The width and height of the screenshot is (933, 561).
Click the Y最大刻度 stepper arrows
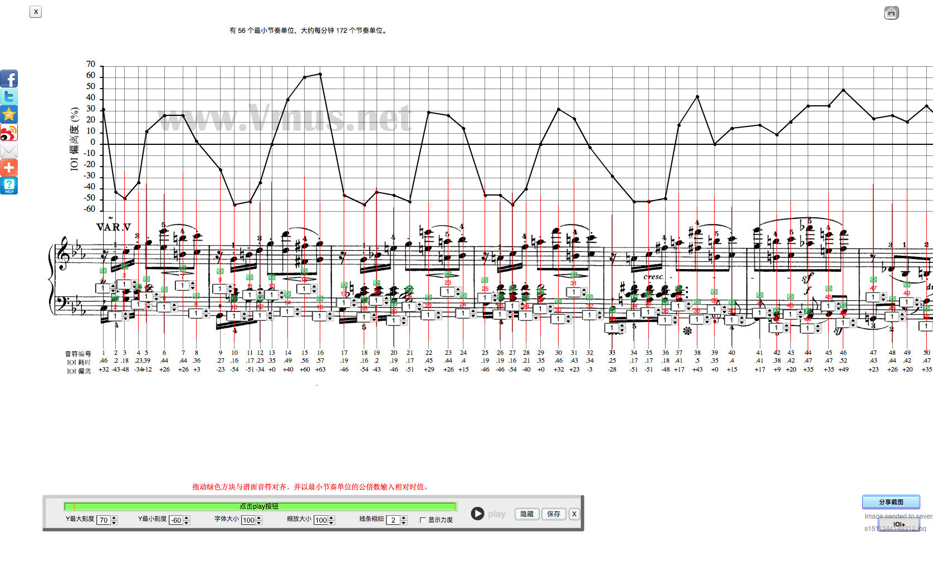tap(114, 520)
